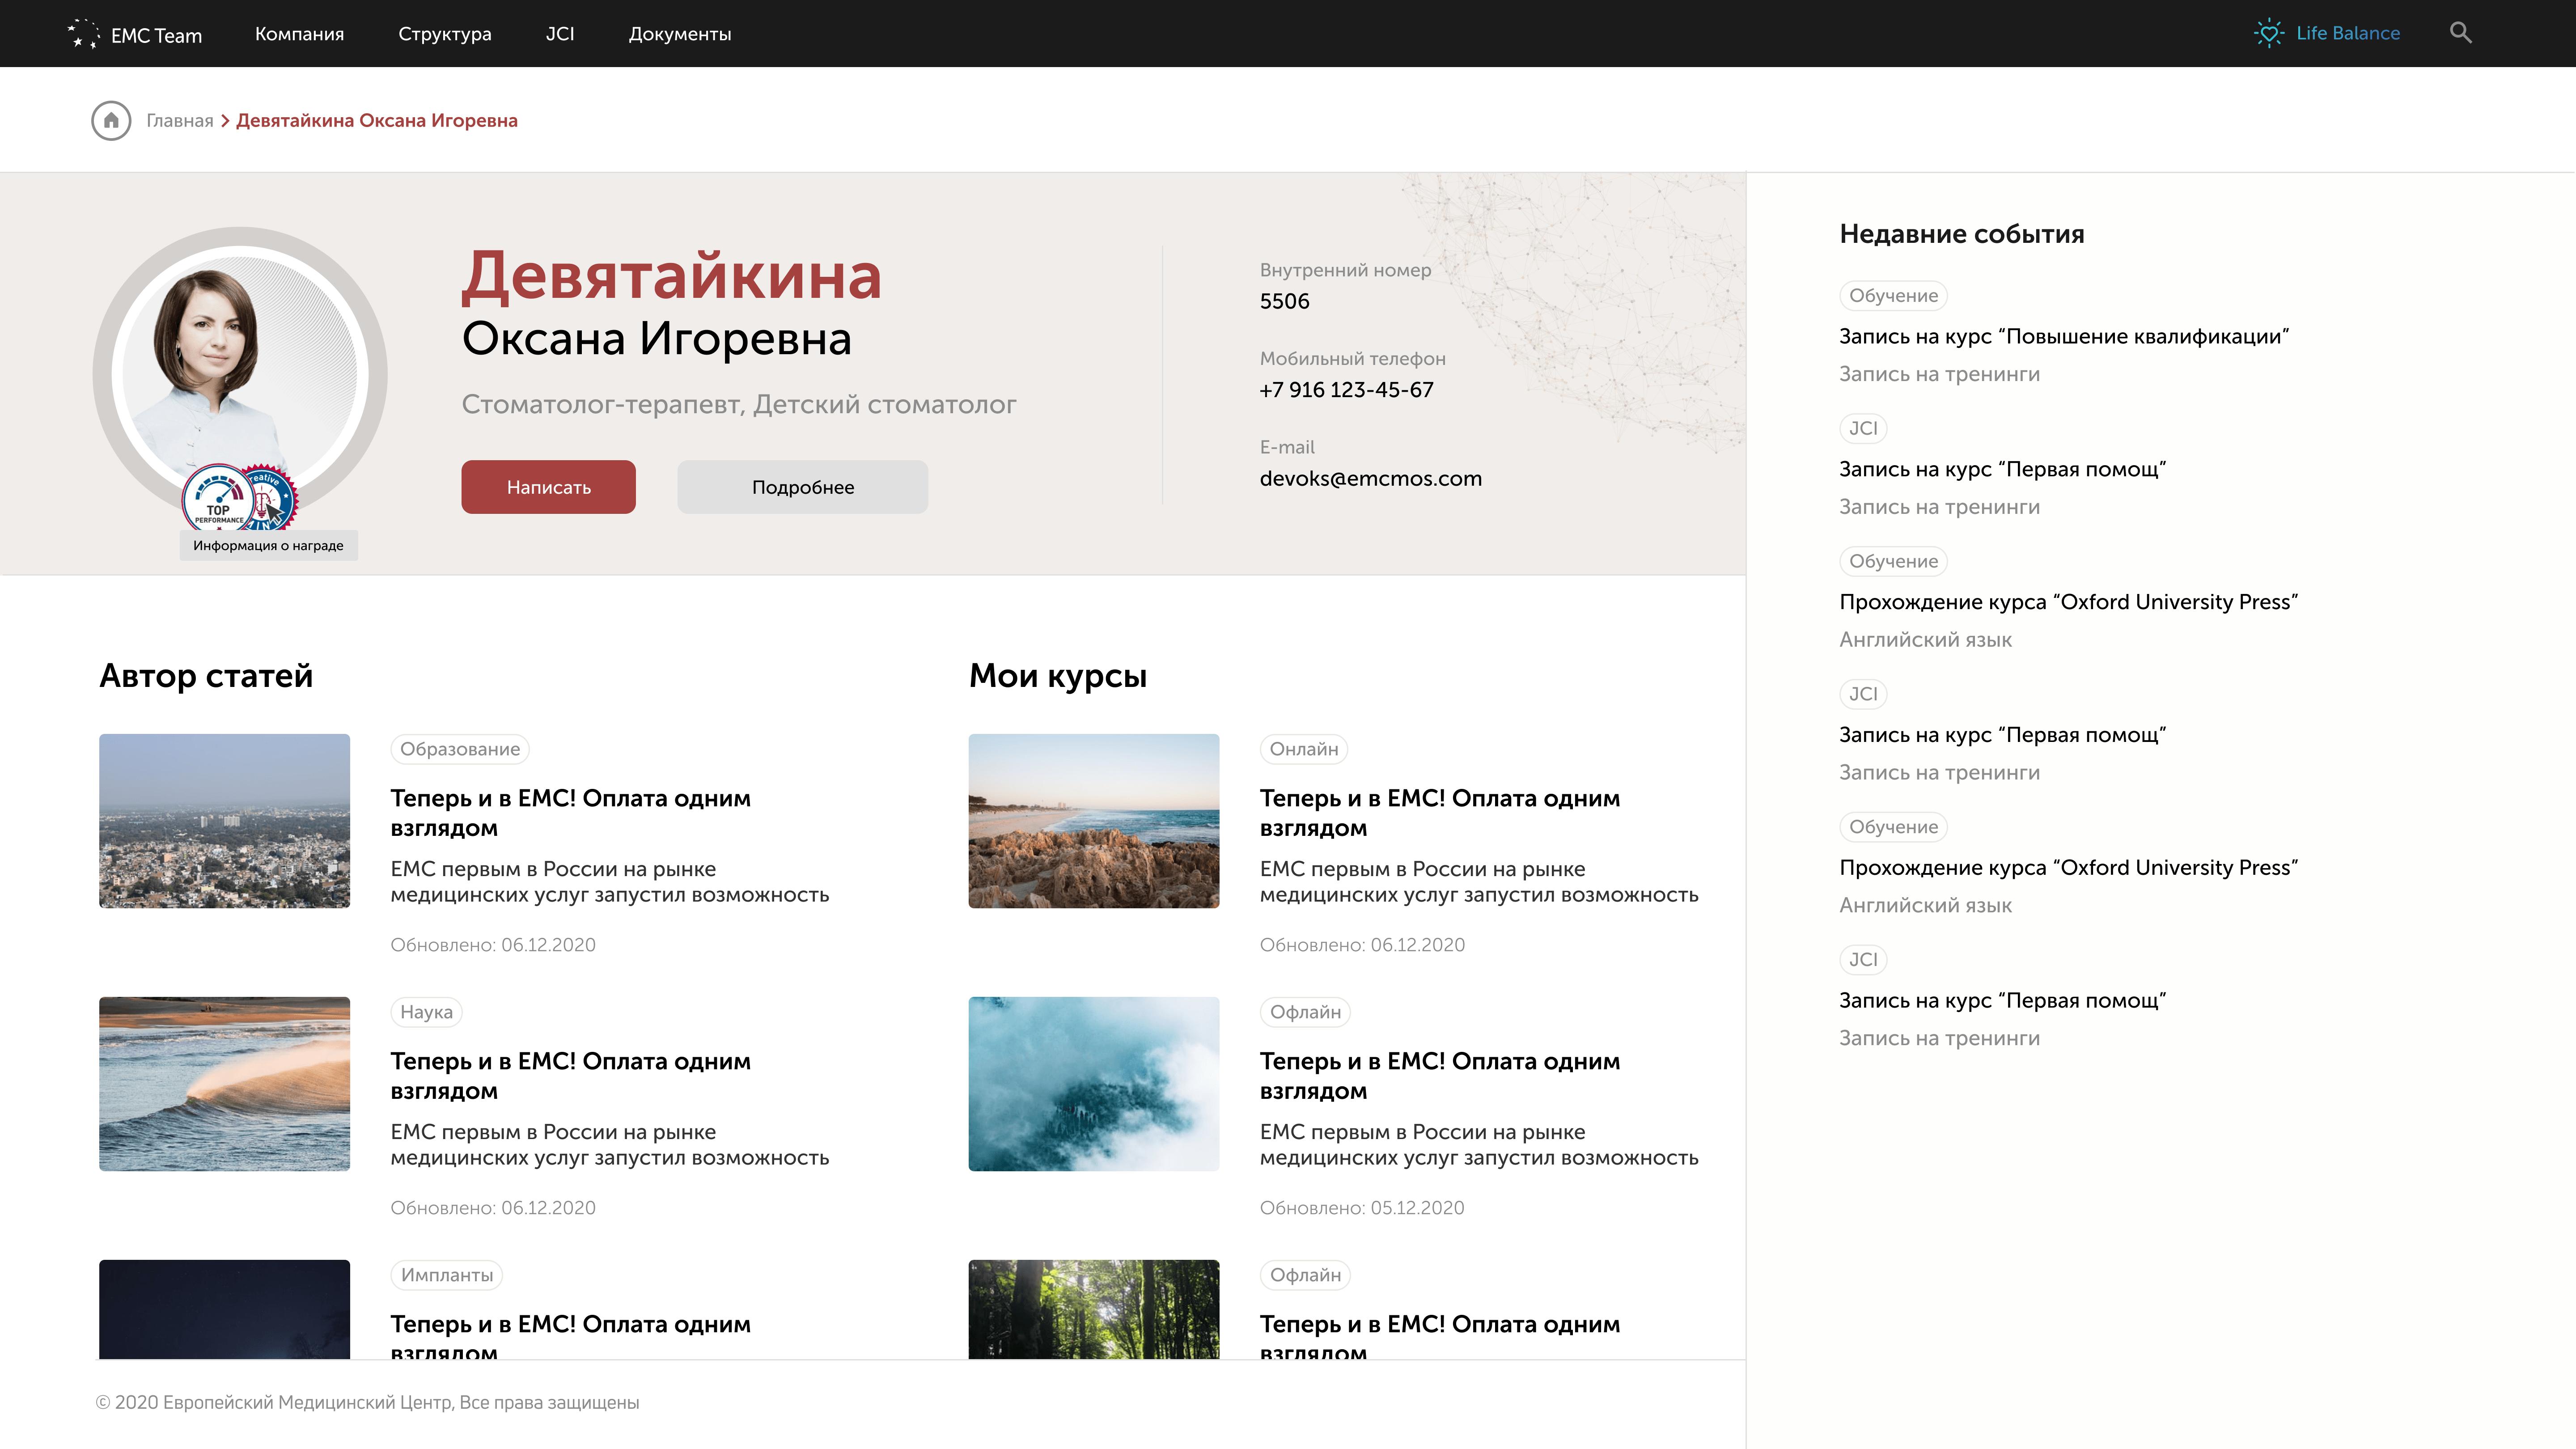Screen dimensions: 2576x1449
Task: Go to the JCI navigation item
Action: (559, 34)
